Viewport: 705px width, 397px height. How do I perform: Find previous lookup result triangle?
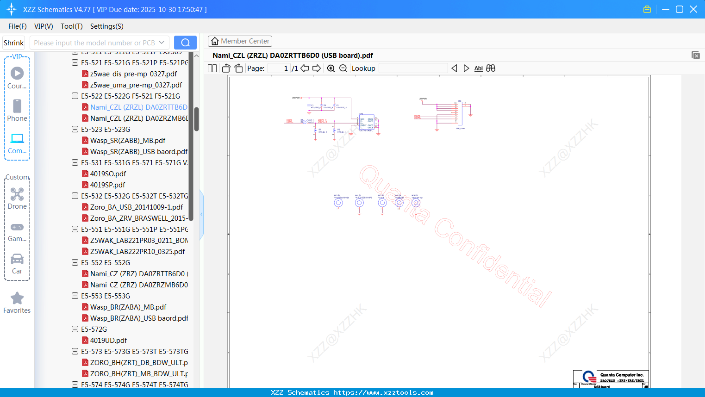454,68
